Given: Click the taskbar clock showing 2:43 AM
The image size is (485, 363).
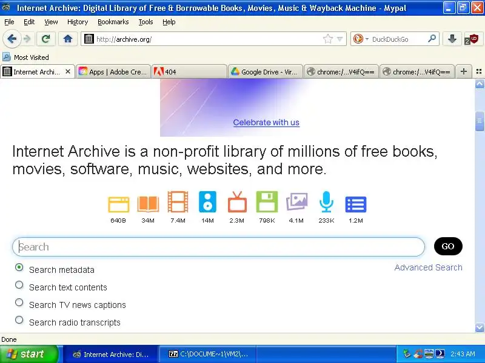Looking at the screenshot, I should (x=463, y=354).
